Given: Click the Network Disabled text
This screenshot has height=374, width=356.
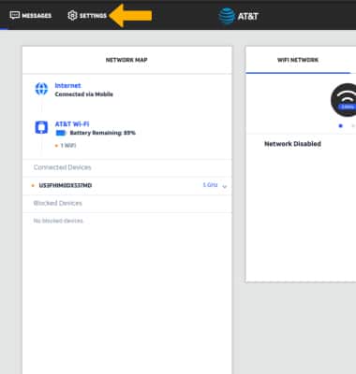Looking at the screenshot, I should tap(292, 144).
